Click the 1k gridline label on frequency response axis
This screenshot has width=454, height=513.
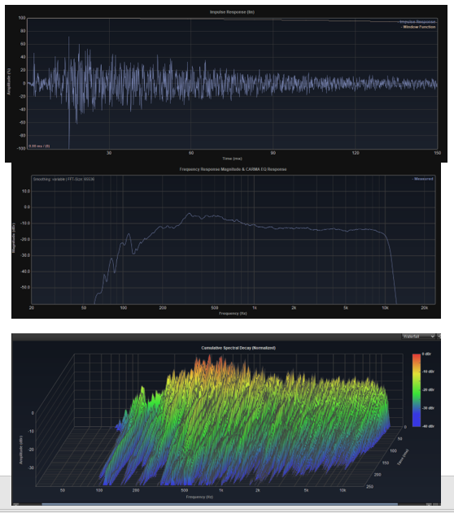[255, 308]
